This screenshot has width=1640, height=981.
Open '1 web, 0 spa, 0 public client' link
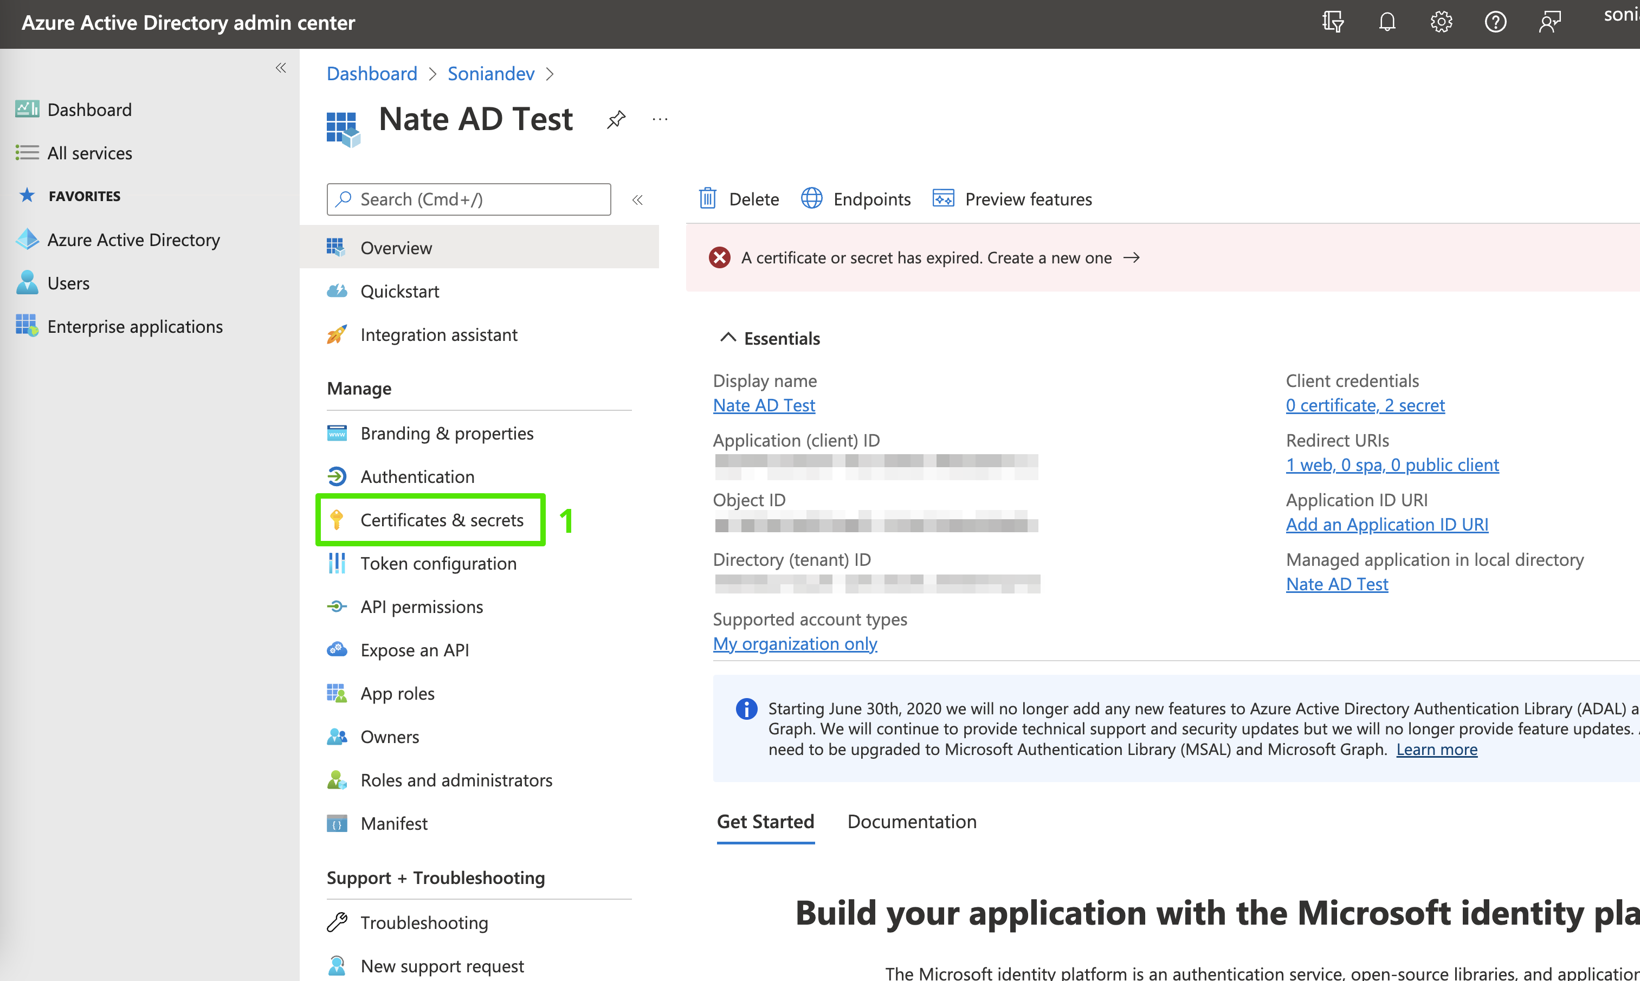(1392, 466)
